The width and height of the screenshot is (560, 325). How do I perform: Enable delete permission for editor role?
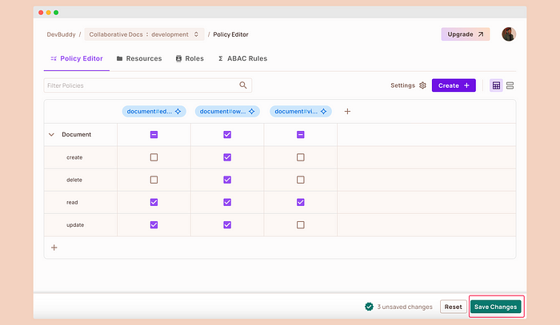154,180
